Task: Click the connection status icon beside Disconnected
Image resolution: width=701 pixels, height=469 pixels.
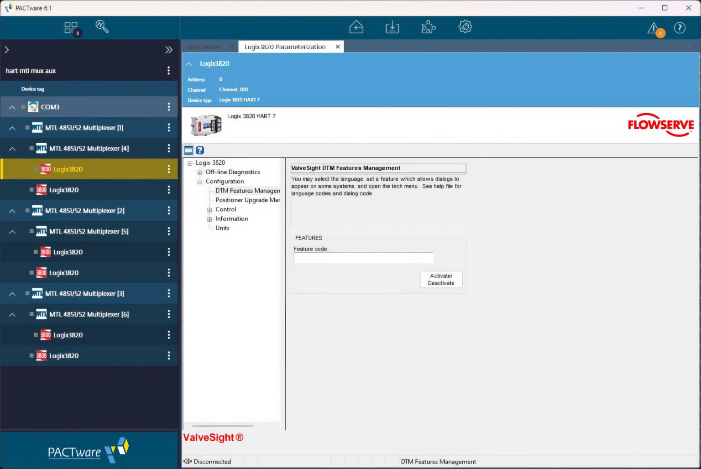Action: pyautogui.click(x=187, y=461)
